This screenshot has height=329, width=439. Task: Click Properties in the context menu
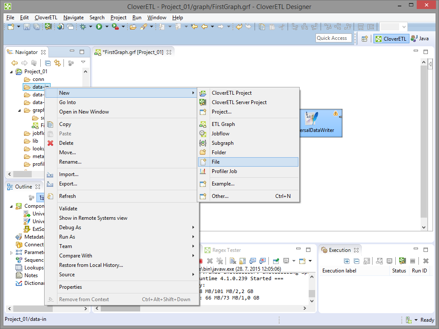pos(70,287)
